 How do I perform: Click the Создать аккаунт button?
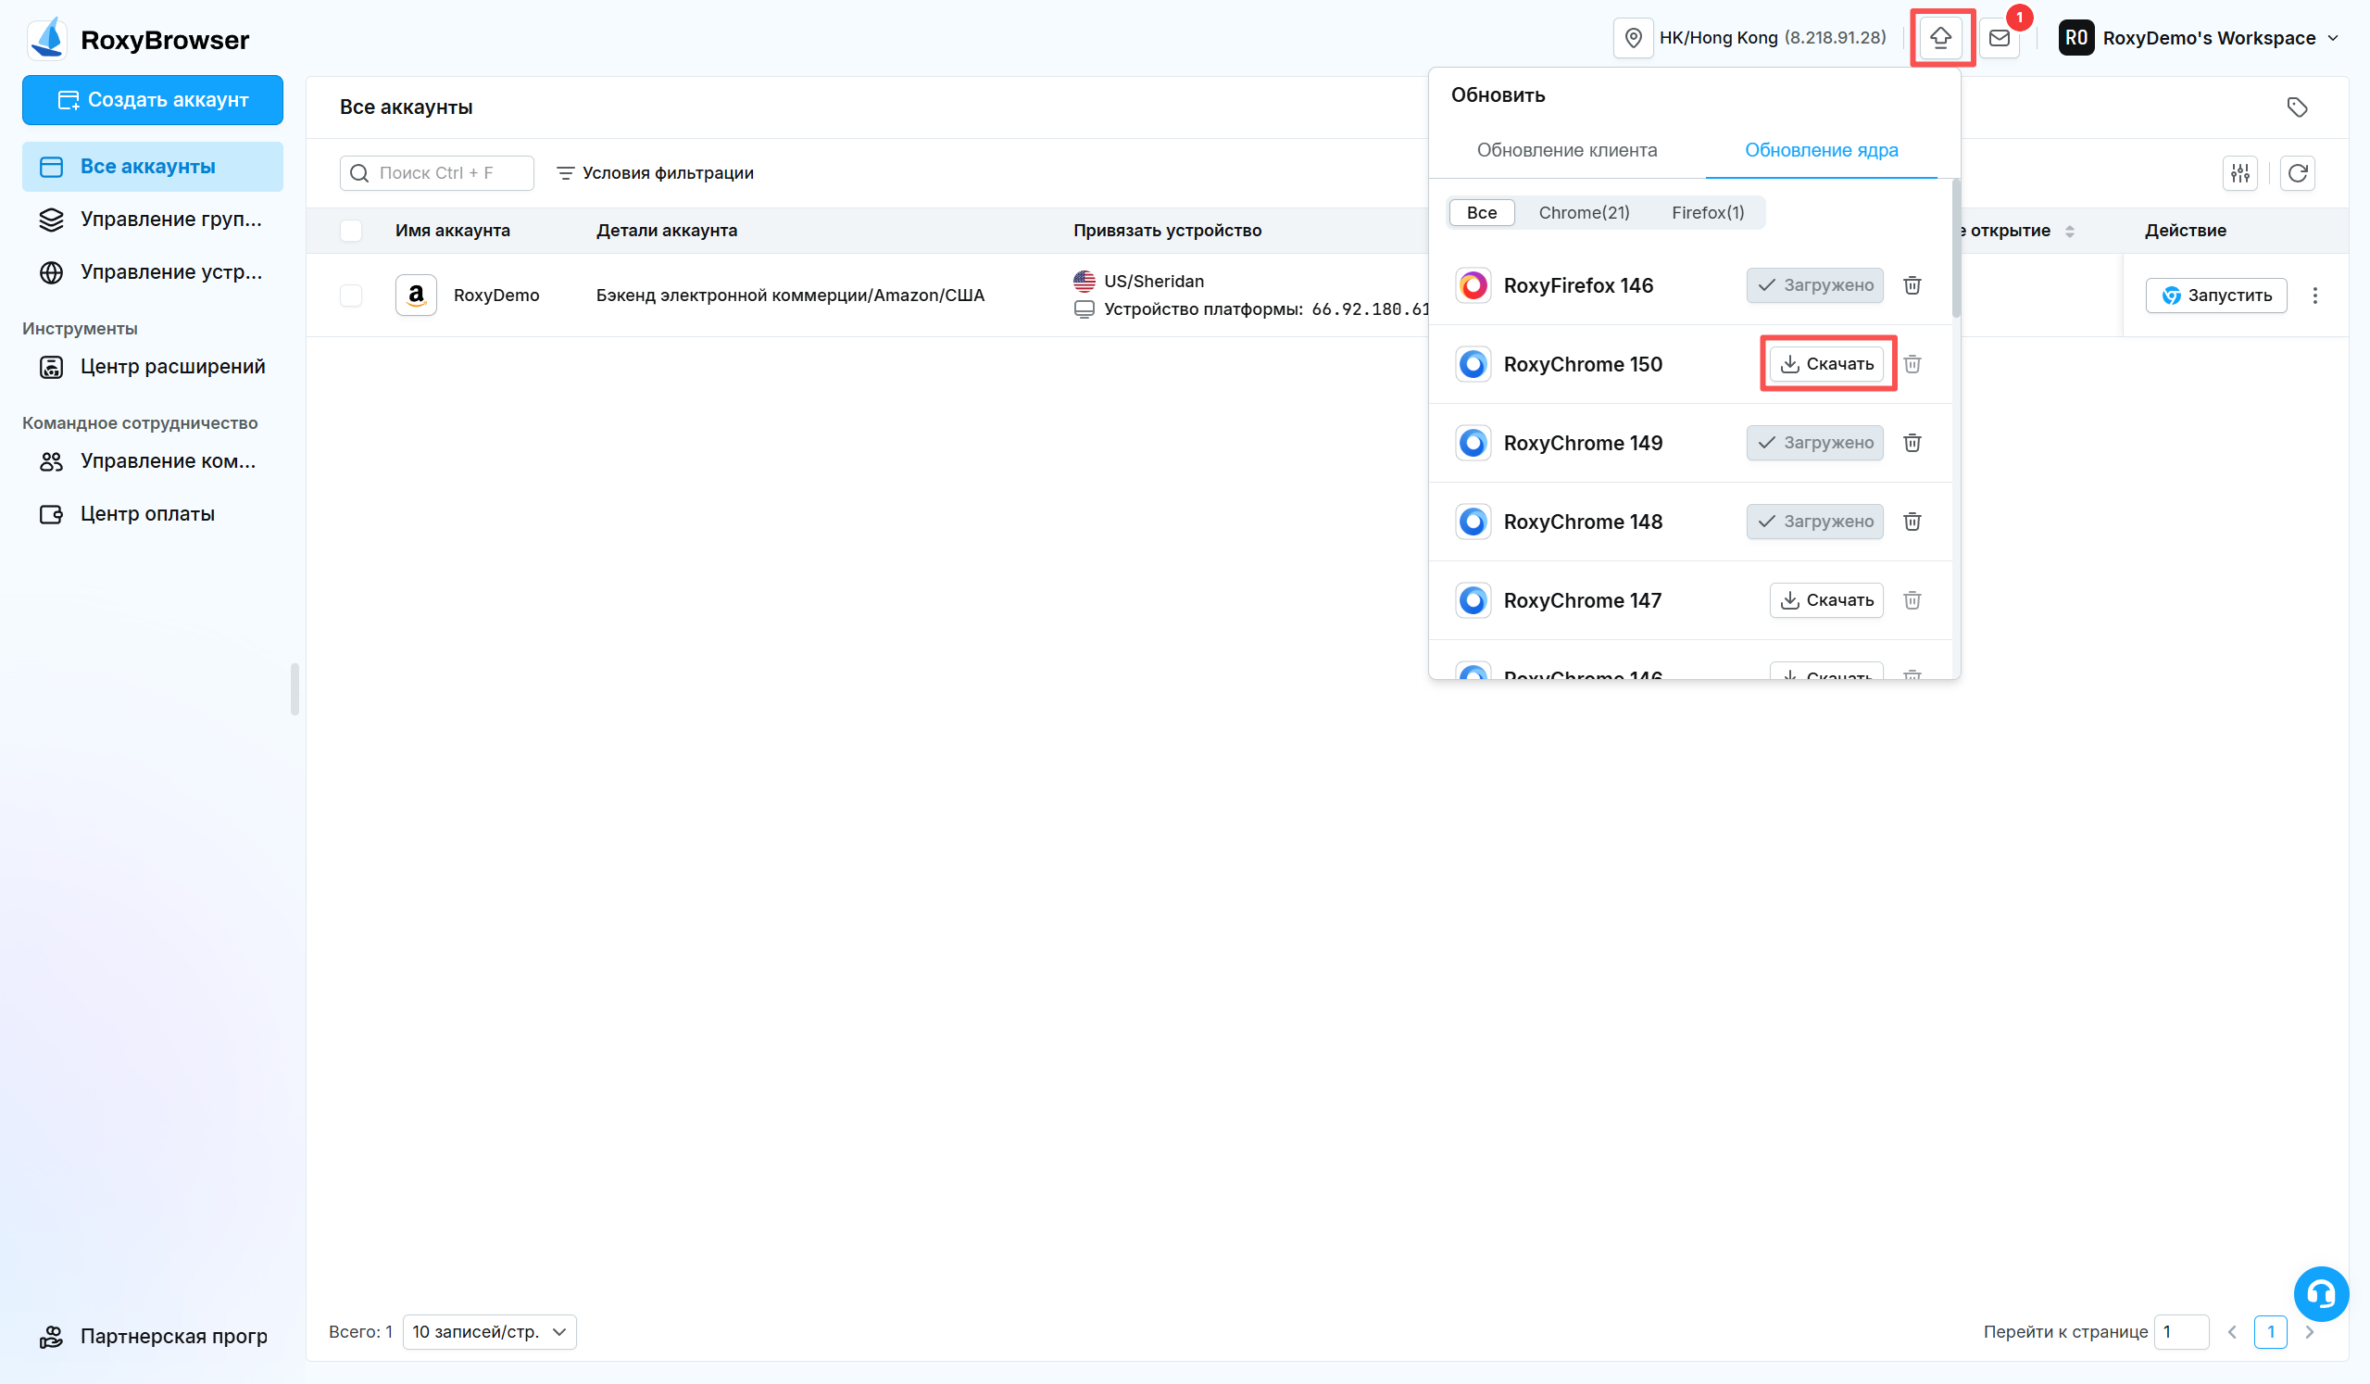pyautogui.click(x=153, y=100)
